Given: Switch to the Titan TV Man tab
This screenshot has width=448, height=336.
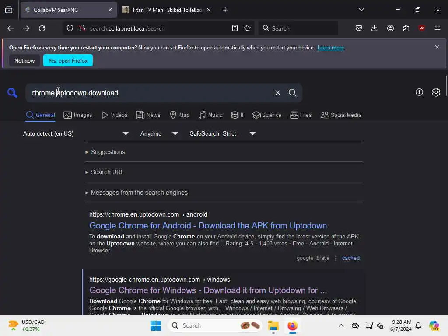Looking at the screenshot, I should click(x=167, y=10).
